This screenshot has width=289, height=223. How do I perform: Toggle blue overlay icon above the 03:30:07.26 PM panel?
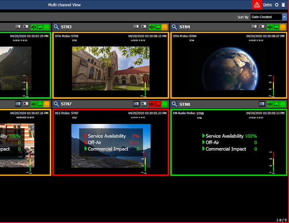tap(18, 104)
